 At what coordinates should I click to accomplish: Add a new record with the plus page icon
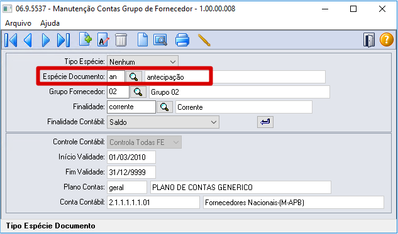(86, 40)
